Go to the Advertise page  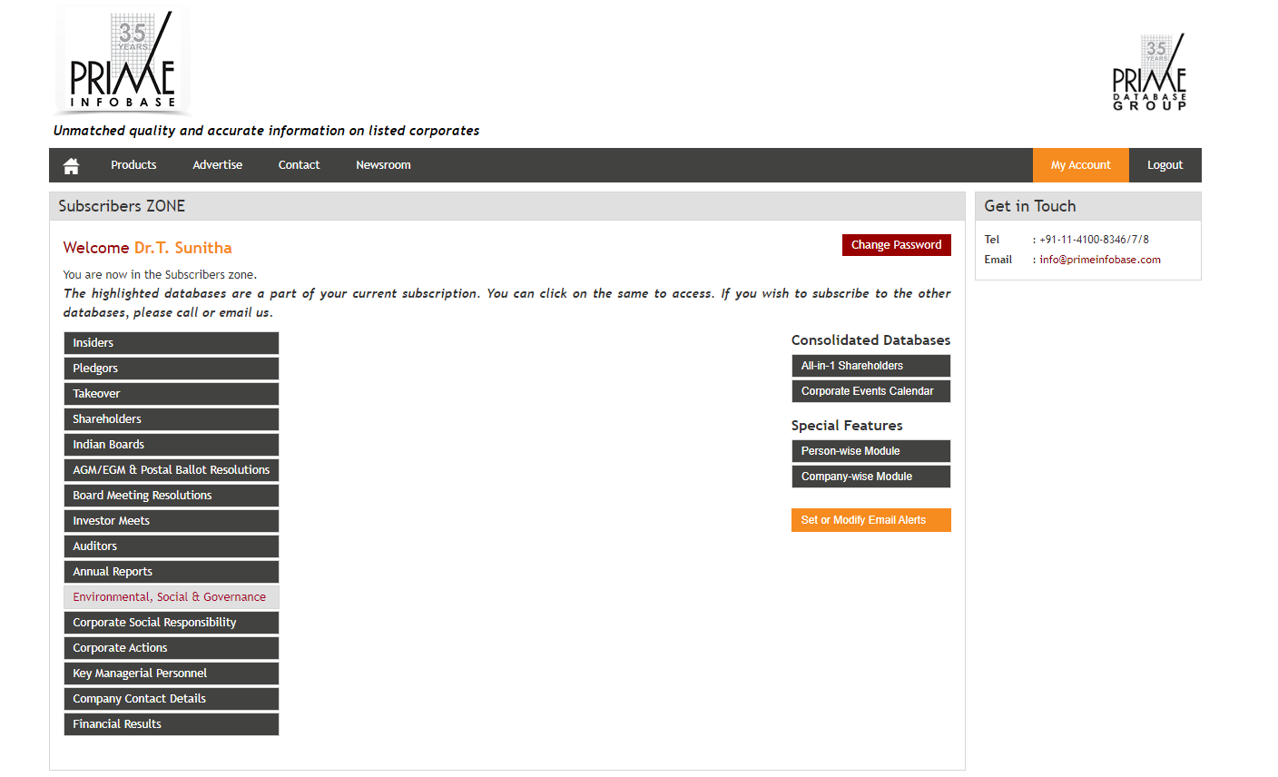click(x=217, y=165)
